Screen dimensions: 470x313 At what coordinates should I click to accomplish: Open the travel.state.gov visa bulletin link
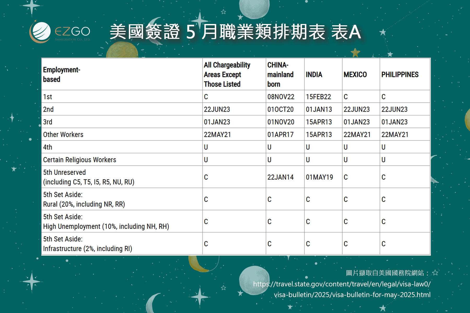point(342,289)
